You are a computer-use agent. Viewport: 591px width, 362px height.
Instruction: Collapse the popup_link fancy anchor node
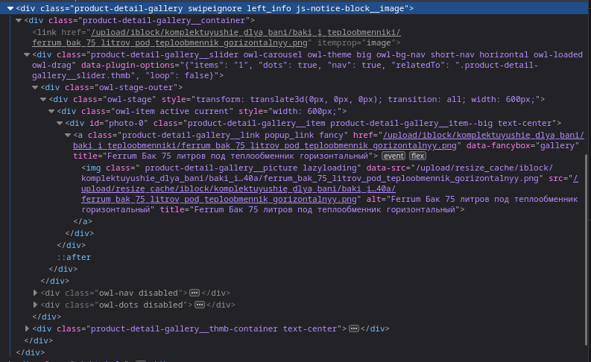(x=68, y=135)
